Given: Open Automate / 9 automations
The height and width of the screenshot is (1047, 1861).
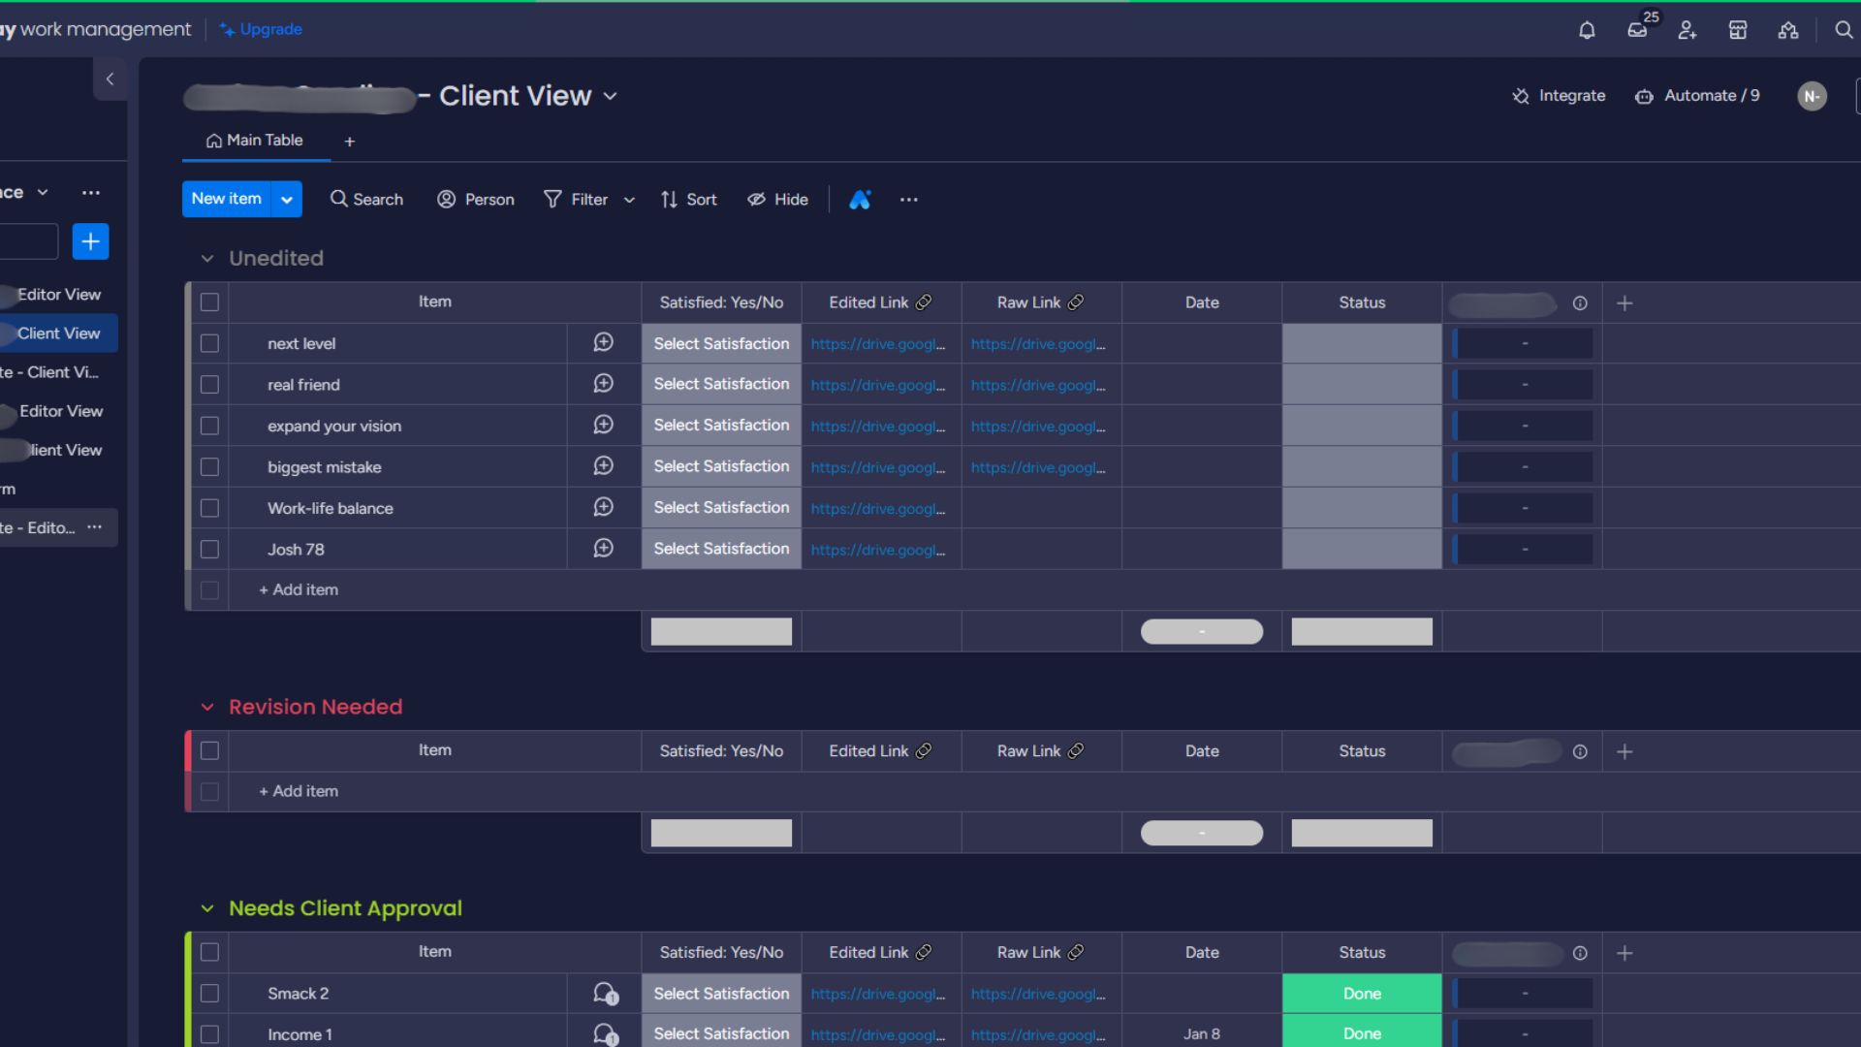Looking at the screenshot, I should tap(1697, 96).
